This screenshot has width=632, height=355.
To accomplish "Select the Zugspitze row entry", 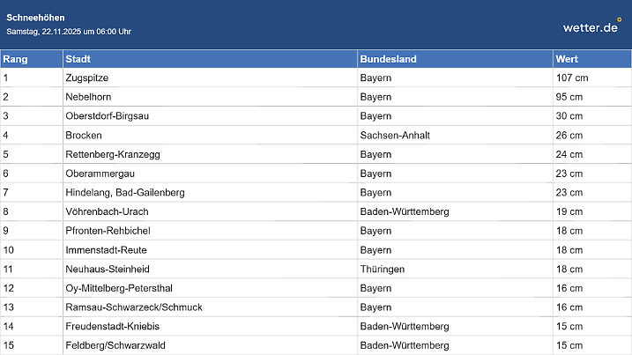I will pyautogui.click(x=87, y=78).
